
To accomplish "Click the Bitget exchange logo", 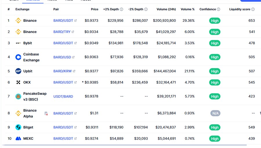I will click(x=18, y=127).
